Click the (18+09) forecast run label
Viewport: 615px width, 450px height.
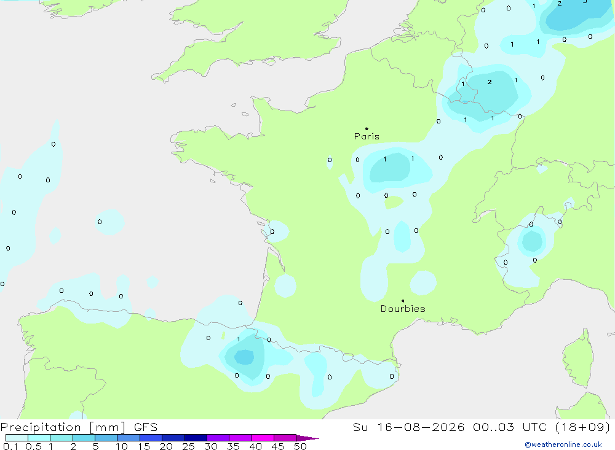click(583, 427)
